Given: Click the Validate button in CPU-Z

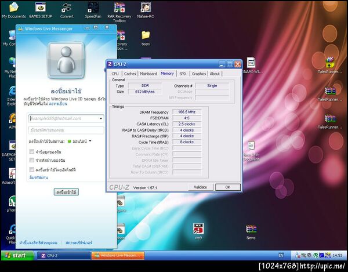Looking at the screenshot, I should click(201, 187).
